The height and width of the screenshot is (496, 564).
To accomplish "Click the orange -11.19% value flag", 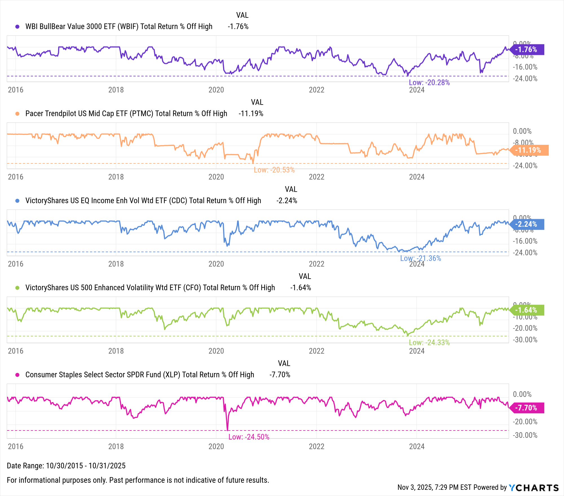I will [x=529, y=150].
